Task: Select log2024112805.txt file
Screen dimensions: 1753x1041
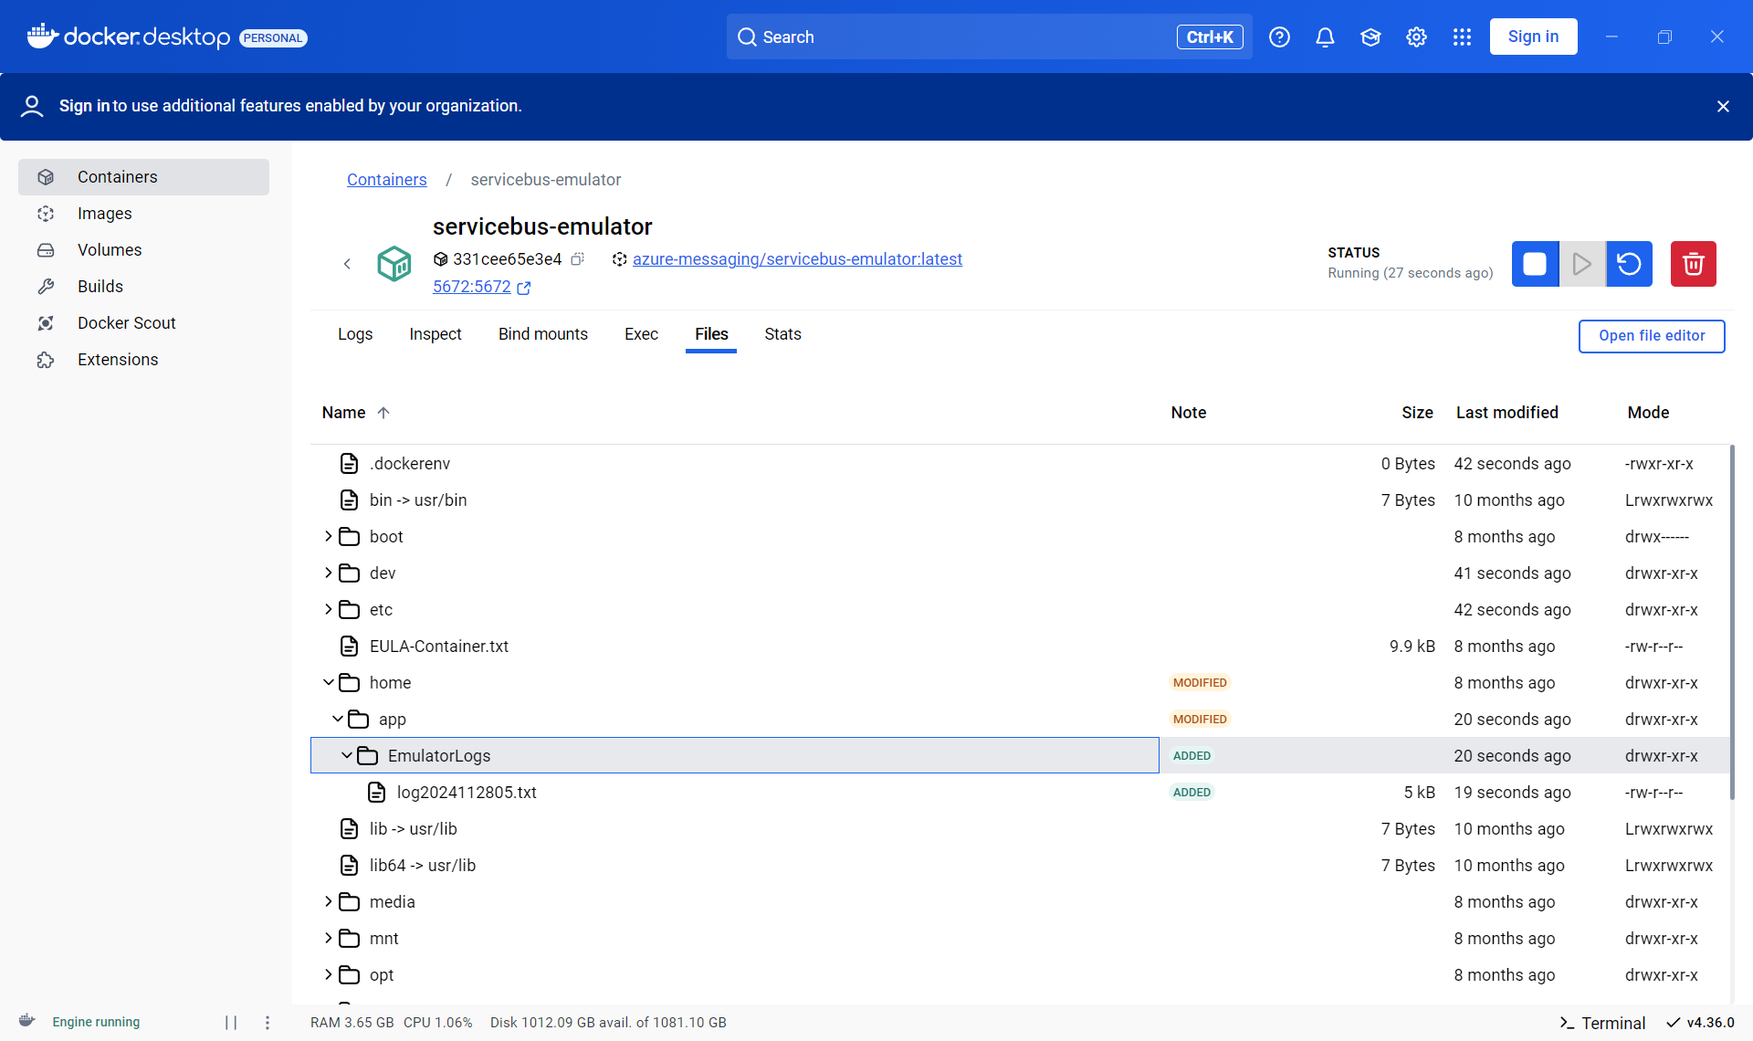Action: tap(466, 792)
